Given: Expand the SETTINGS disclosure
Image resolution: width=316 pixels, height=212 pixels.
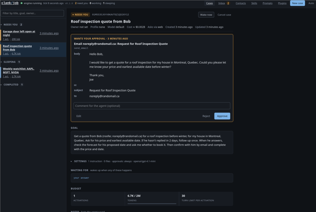Looking at the screenshot, I should click(x=80, y=161).
